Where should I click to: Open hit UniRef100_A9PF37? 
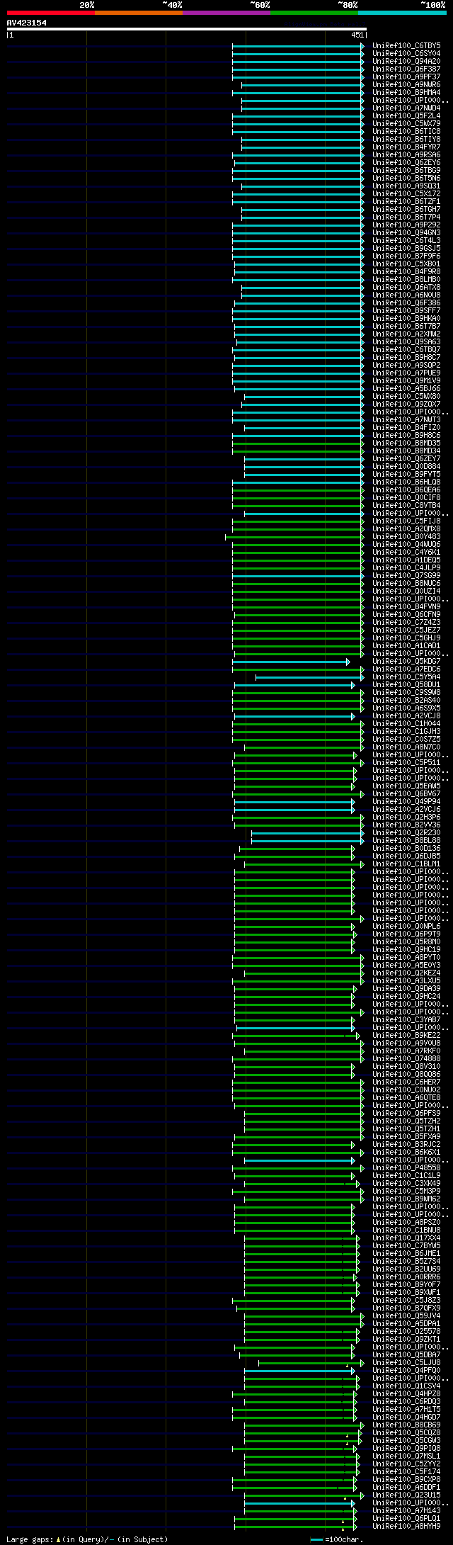click(406, 77)
